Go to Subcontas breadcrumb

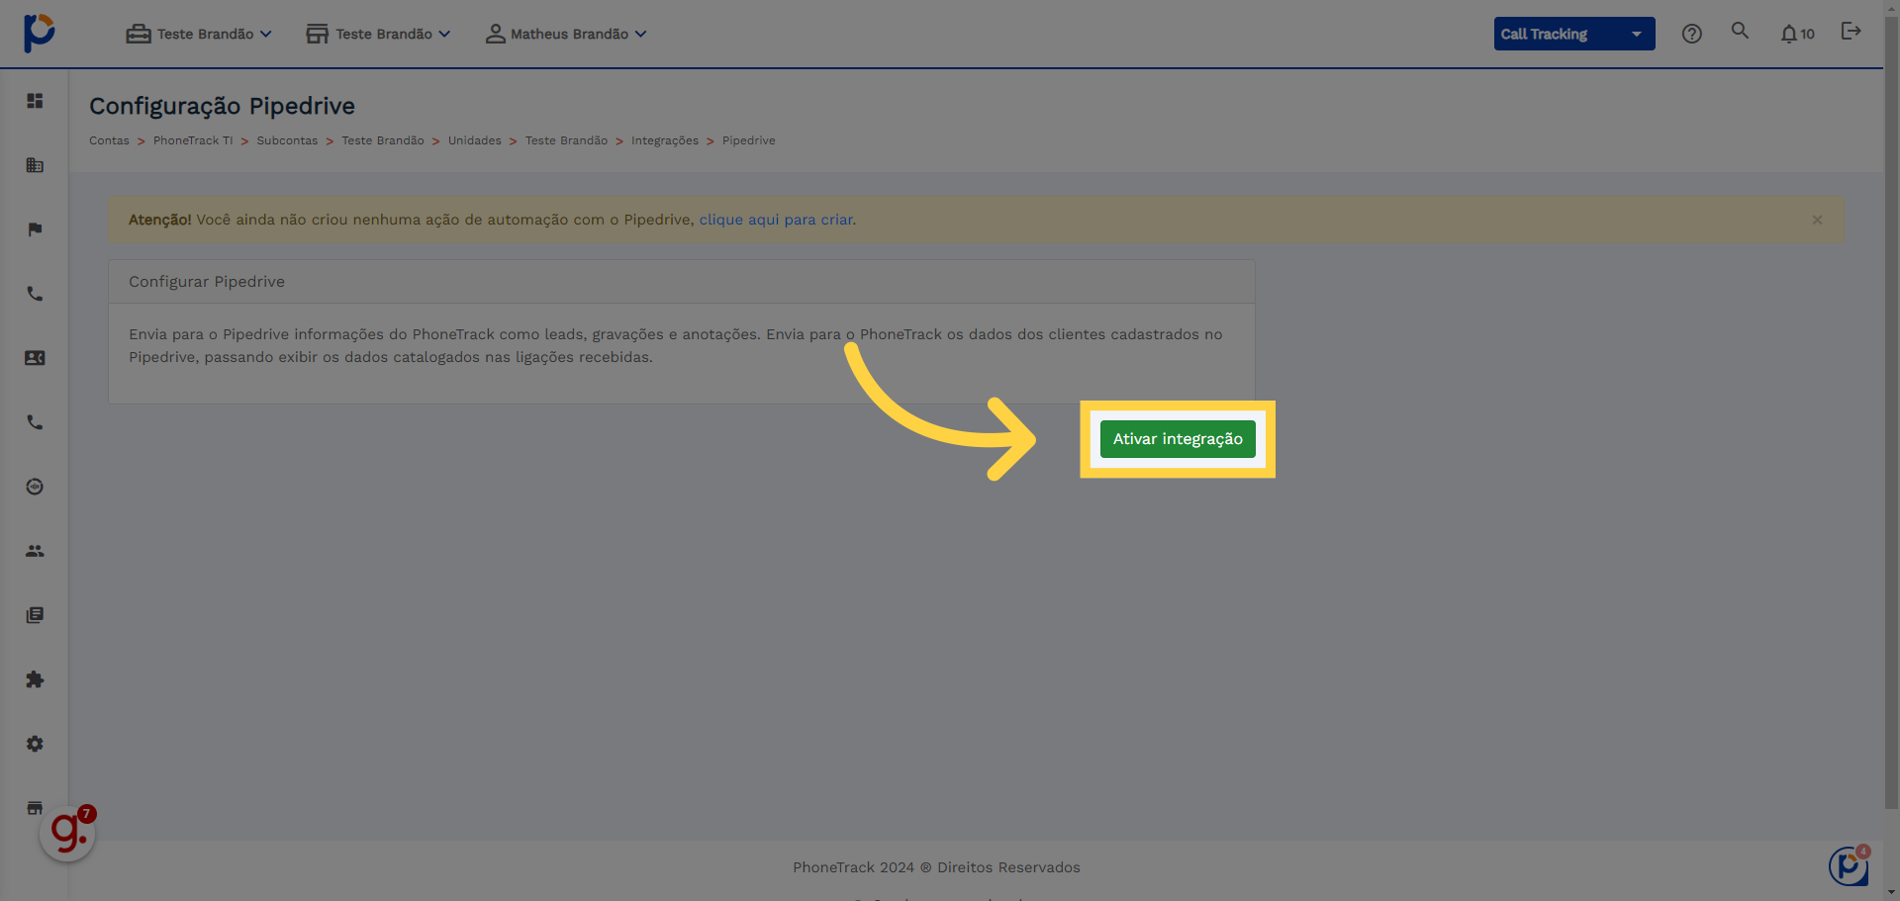[287, 140]
